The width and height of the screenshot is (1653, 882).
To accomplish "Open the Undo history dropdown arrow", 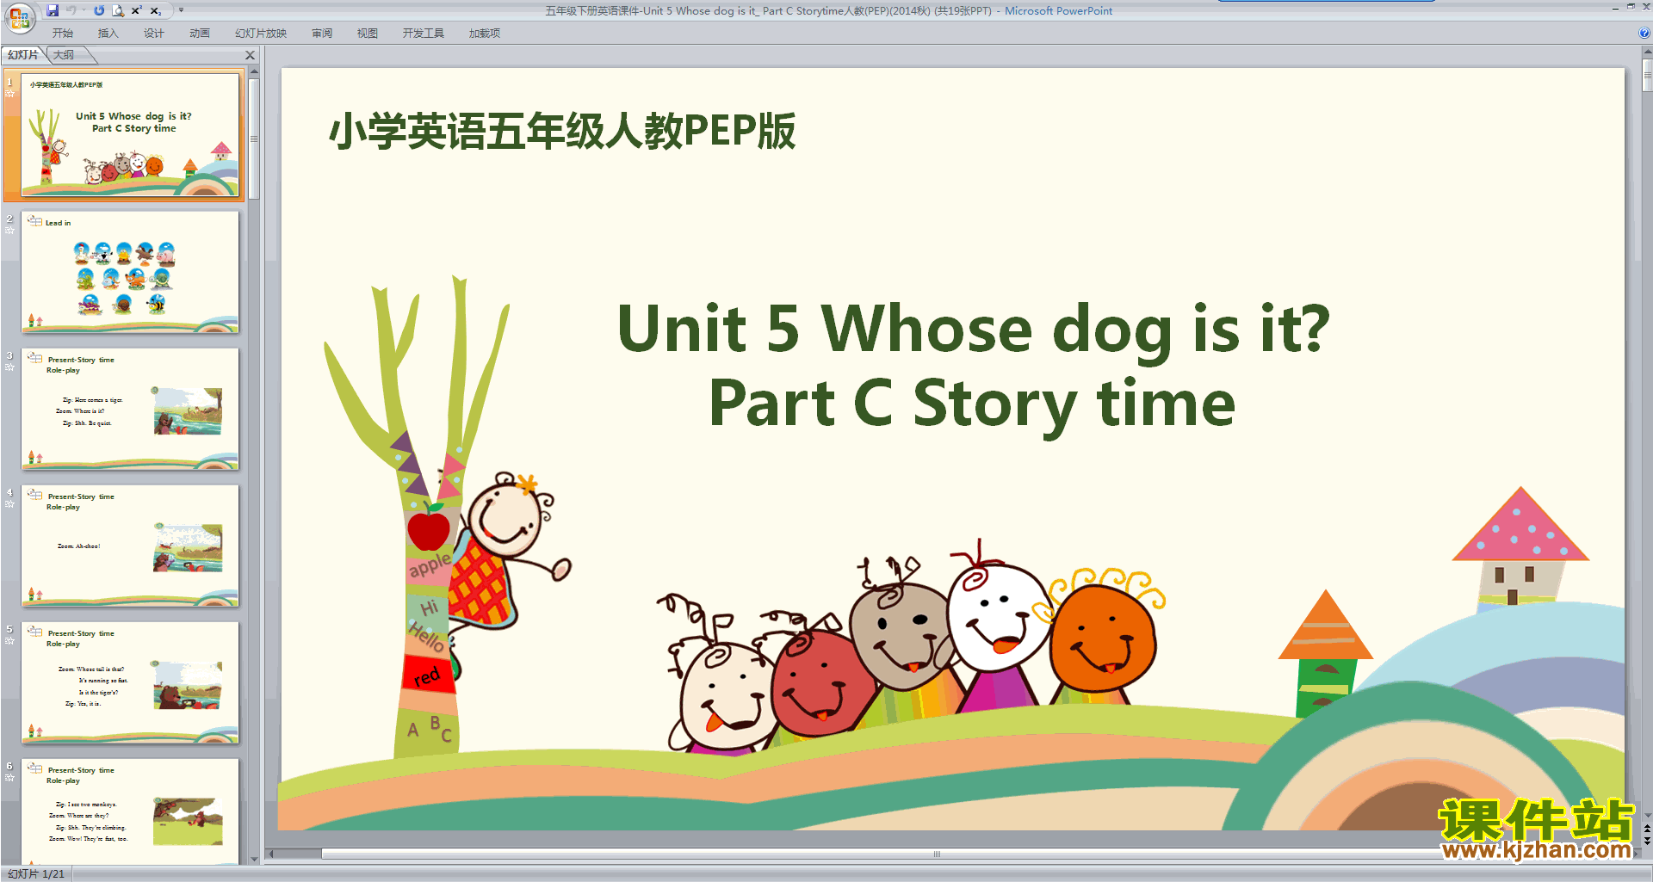I will coord(84,10).
